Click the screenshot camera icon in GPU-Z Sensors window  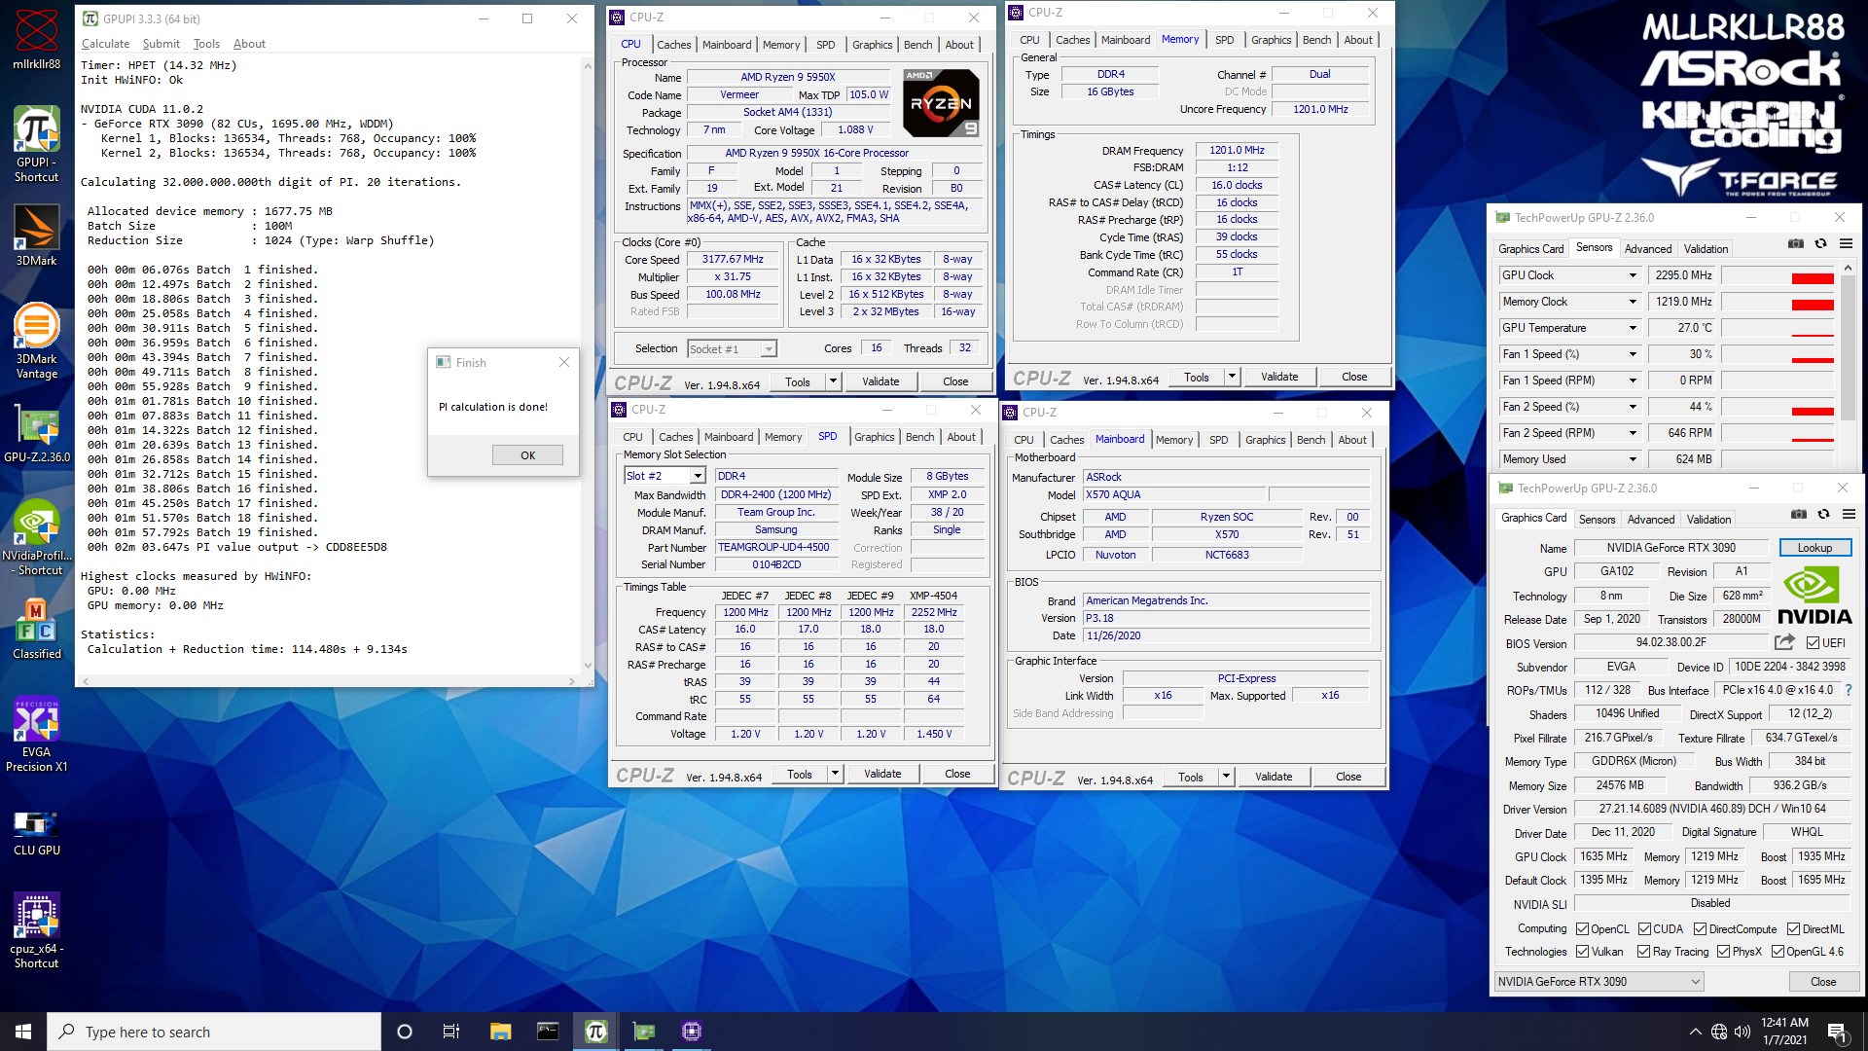click(1796, 244)
